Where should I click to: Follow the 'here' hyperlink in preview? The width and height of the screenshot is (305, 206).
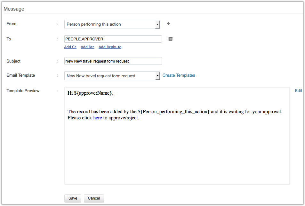coord(97,118)
